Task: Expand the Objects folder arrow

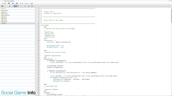Action: [x=1, y=17]
